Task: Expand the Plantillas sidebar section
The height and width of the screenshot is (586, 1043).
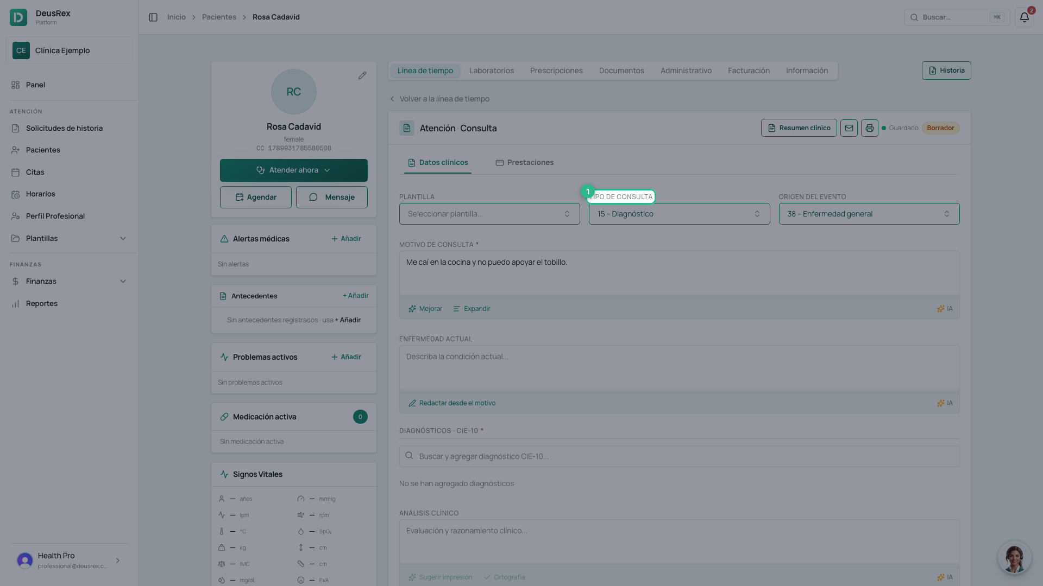Action: pyautogui.click(x=69, y=238)
